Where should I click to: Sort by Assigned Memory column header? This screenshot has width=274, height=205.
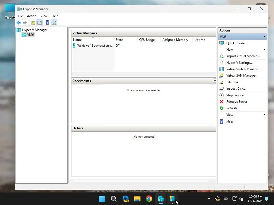point(177,40)
